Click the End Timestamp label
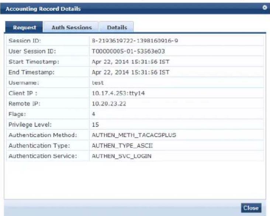This screenshot has width=270, height=216. [31, 72]
